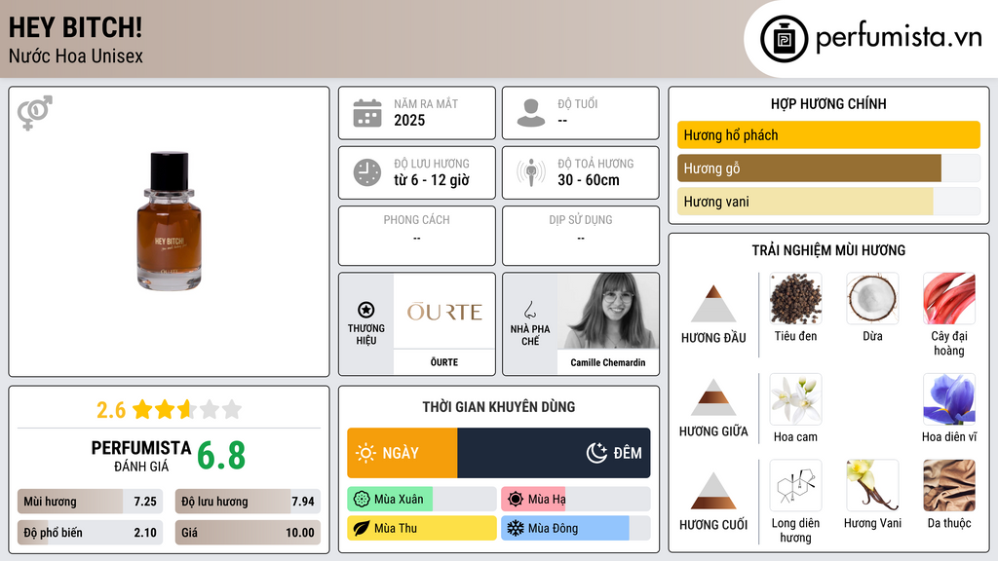The width and height of the screenshot is (998, 561).
Task: Click the Hương cuối base note pyramid icon
Action: point(713,491)
